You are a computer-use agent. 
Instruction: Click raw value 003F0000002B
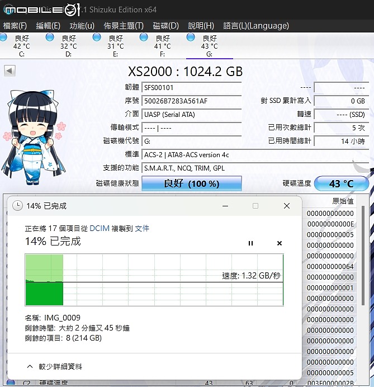coord(330,383)
